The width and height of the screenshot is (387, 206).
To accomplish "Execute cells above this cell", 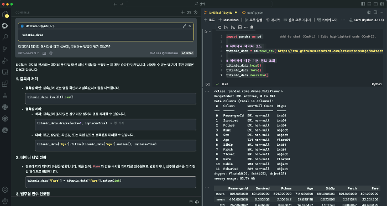I will coord(226,27).
